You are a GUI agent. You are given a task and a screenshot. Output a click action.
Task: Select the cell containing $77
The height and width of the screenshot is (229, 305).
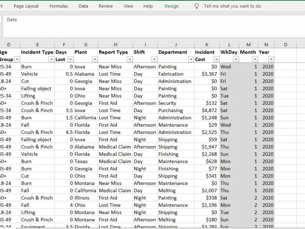pyautogui.click(x=207, y=169)
